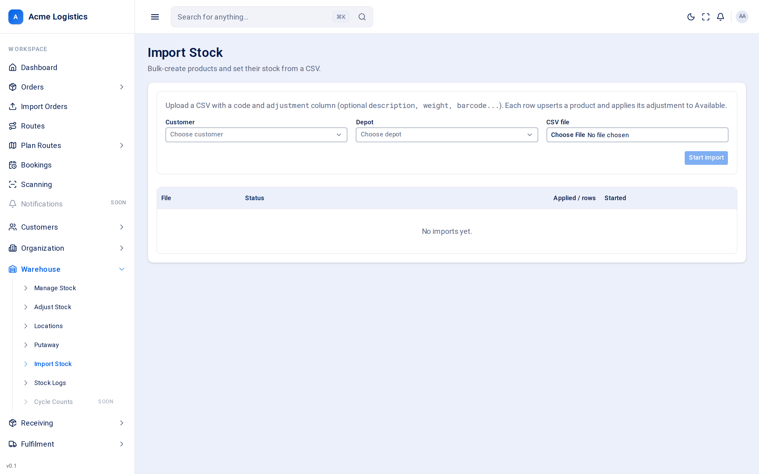
Task: Switch to dark mode moon icon
Action: coord(691,17)
